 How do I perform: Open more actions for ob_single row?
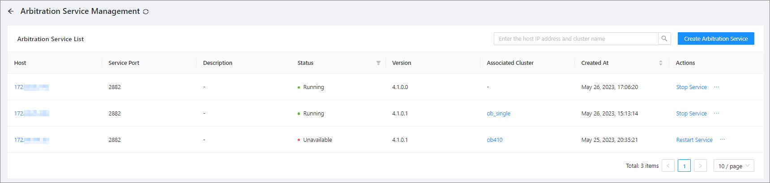[716, 114]
